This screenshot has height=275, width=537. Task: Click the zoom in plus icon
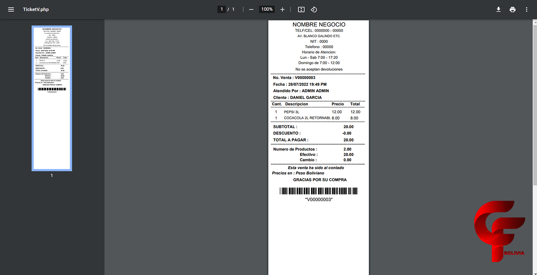tap(282, 9)
